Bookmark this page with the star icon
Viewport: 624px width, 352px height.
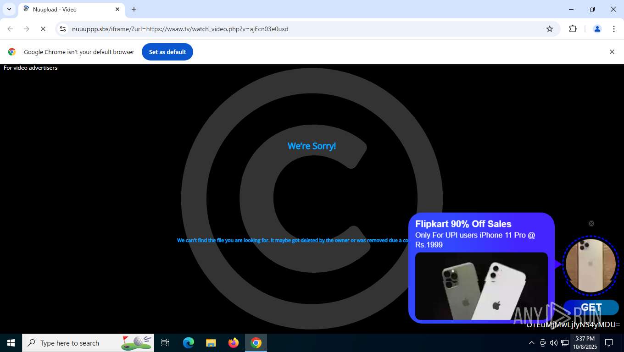click(x=550, y=29)
